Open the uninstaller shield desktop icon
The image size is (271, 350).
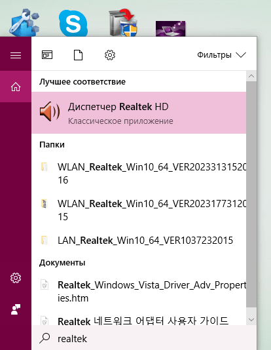[123, 22]
